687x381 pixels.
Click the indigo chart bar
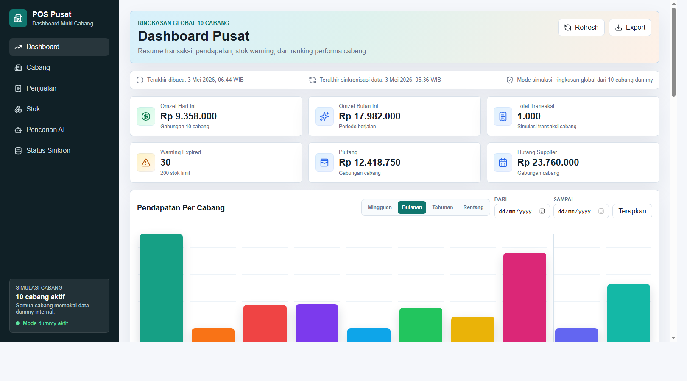(x=577, y=335)
